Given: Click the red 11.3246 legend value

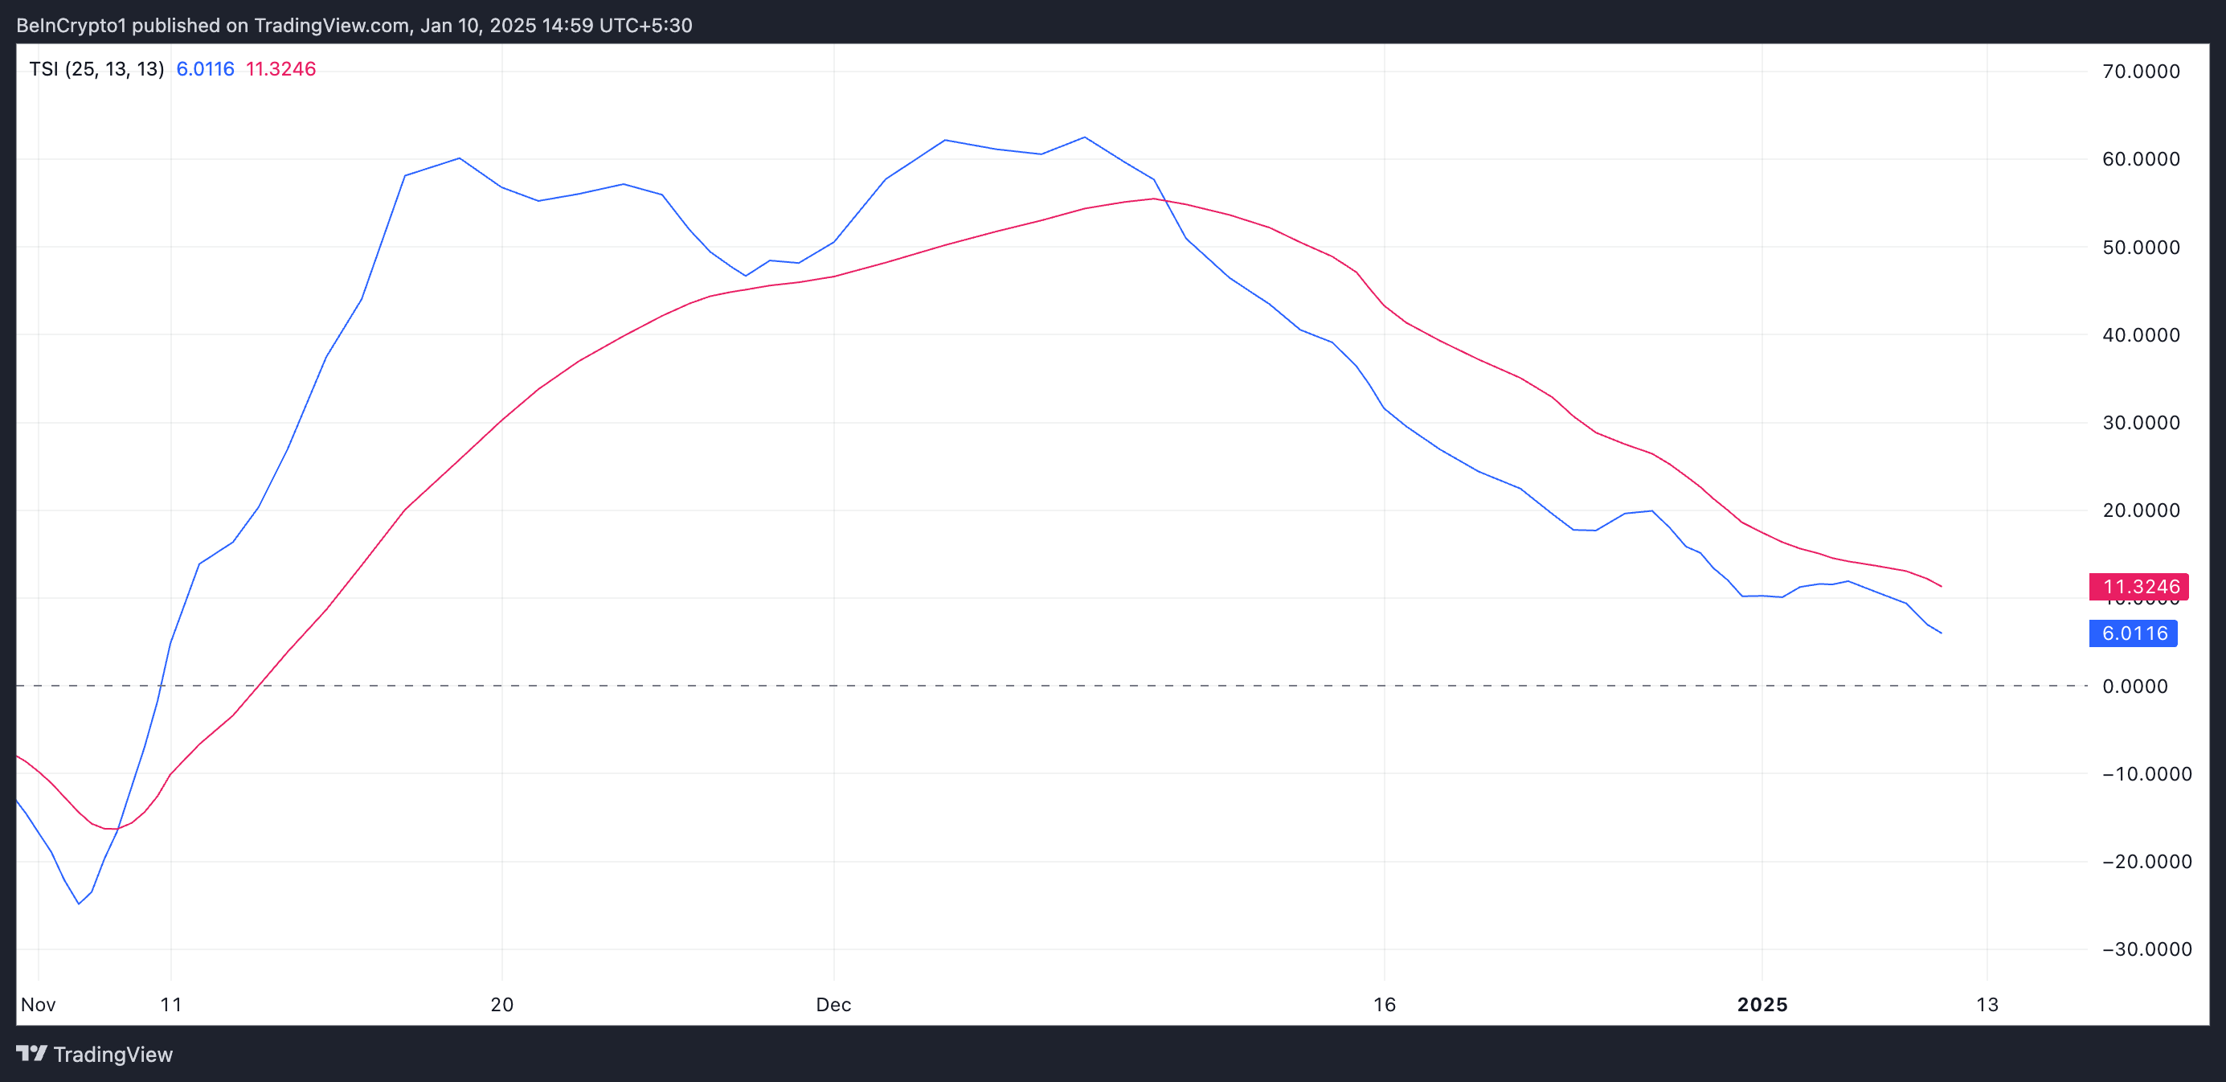Looking at the screenshot, I should 280,69.
